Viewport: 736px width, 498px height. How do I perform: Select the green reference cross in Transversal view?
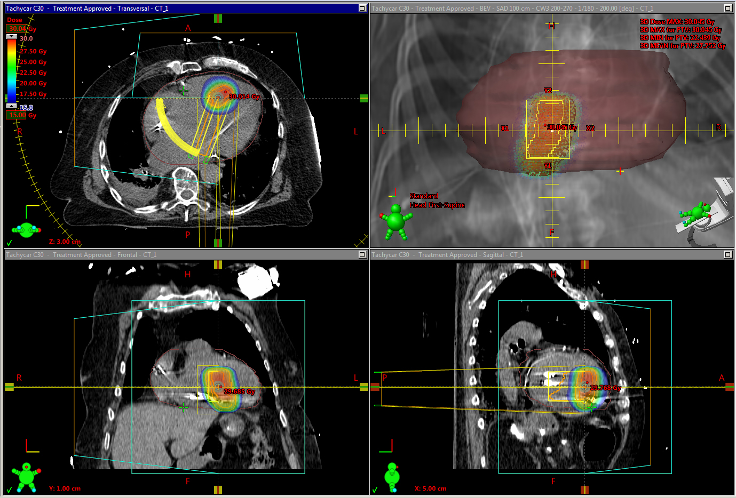coord(183,91)
